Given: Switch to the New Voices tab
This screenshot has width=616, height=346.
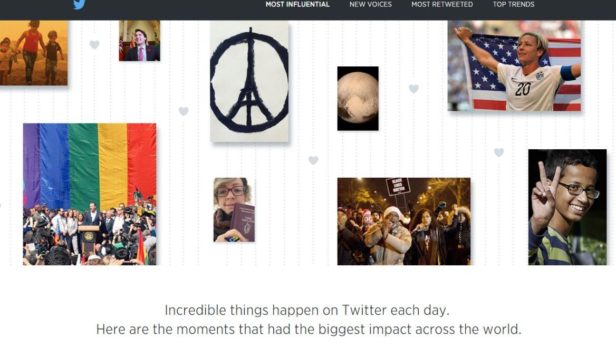Looking at the screenshot, I should [x=370, y=4].
